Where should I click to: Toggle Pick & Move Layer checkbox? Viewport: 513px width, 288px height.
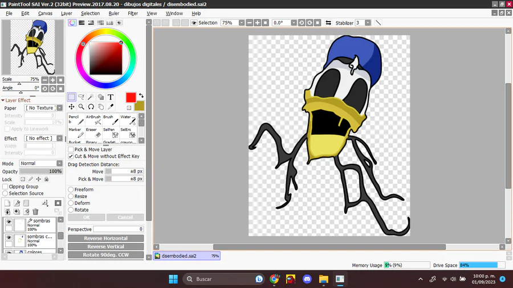click(71, 150)
